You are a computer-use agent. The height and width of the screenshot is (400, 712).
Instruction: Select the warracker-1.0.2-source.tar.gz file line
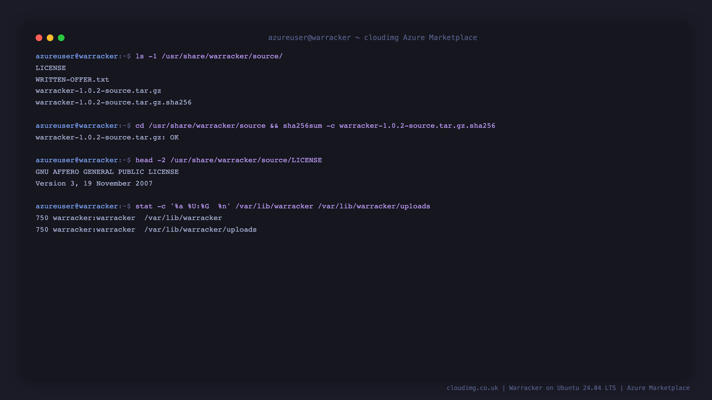(x=98, y=91)
